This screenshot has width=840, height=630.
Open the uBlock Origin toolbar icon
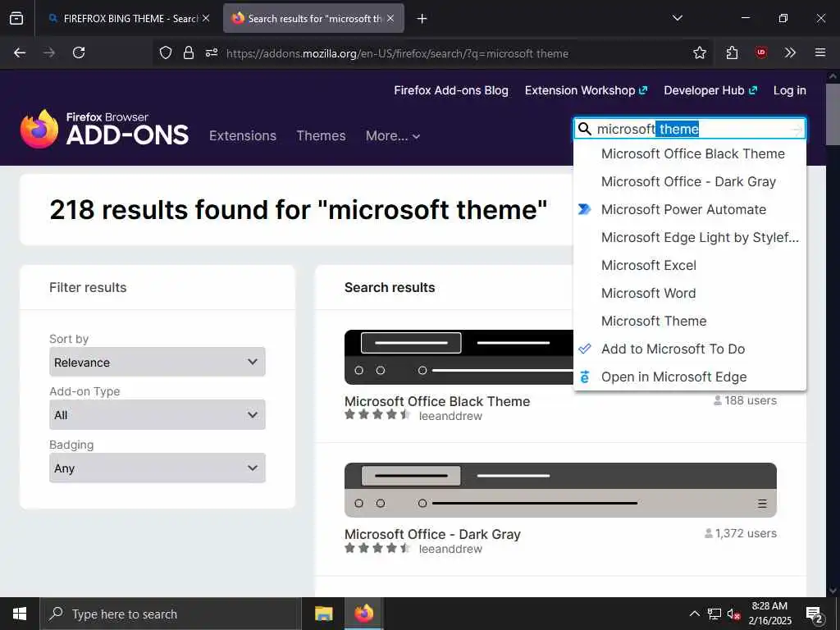760,52
